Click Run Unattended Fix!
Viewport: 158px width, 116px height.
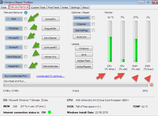(x=16, y=76)
